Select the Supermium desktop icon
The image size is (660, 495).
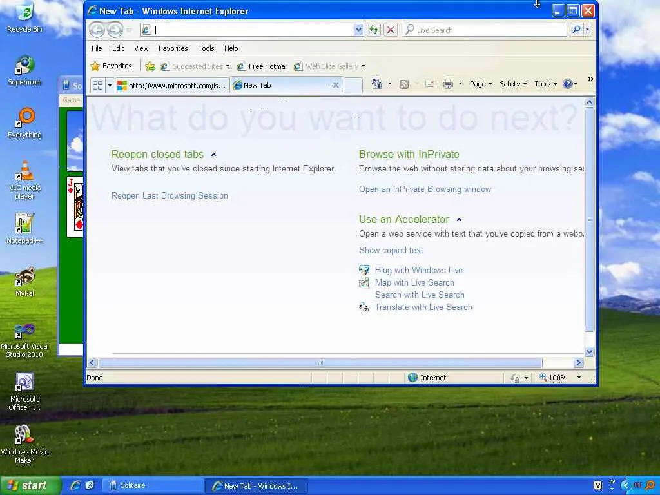point(25,71)
